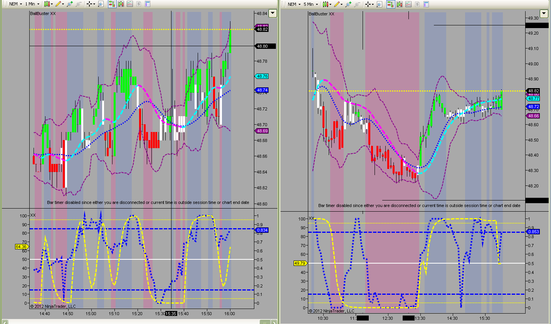551x324 pixels.
Task: Open the 5 Min interval dropdown
Action: click(311, 4)
